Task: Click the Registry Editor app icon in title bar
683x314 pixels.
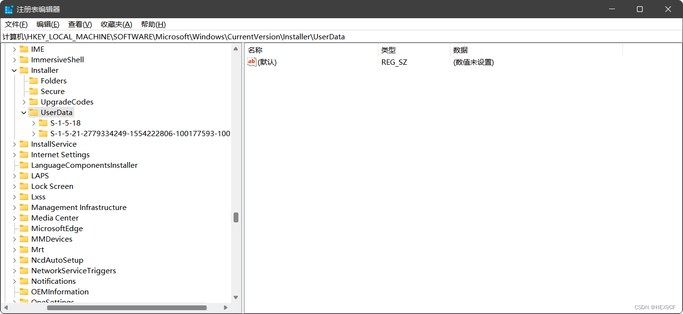Action: tap(9, 9)
